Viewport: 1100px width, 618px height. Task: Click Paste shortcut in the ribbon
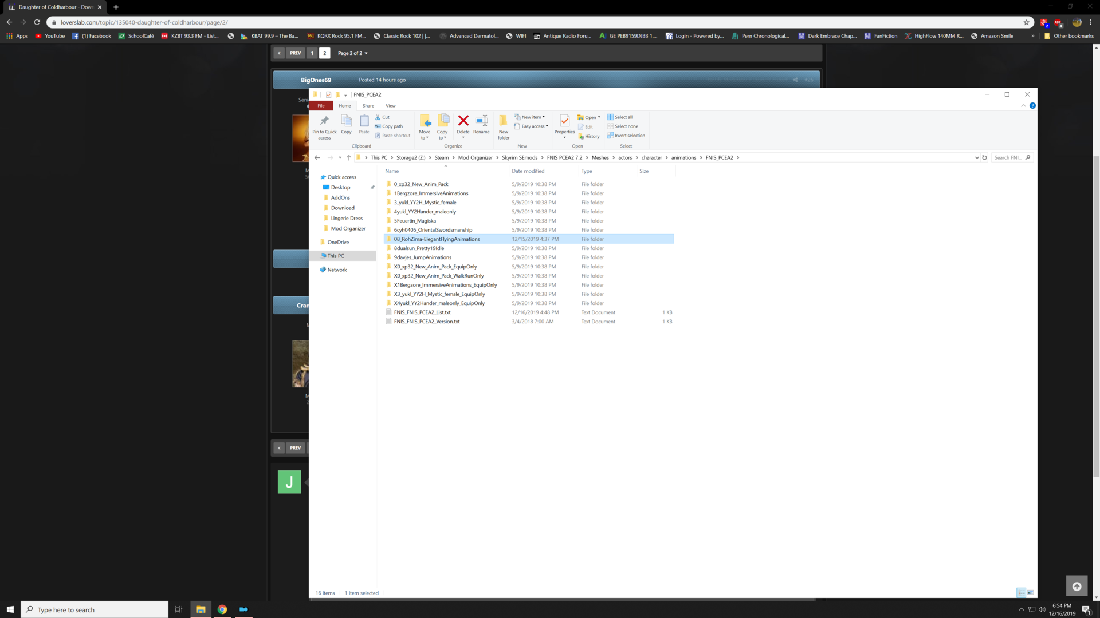point(393,136)
